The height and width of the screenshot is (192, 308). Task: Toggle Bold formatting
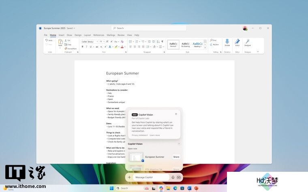tap(83, 47)
